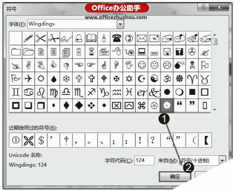Insert recent dollar sign symbol
The image size is (234, 190).
click(x=41, y=140)
